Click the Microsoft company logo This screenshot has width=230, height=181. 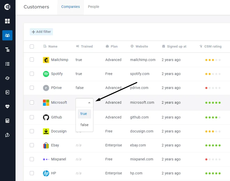tap(46, 103)
